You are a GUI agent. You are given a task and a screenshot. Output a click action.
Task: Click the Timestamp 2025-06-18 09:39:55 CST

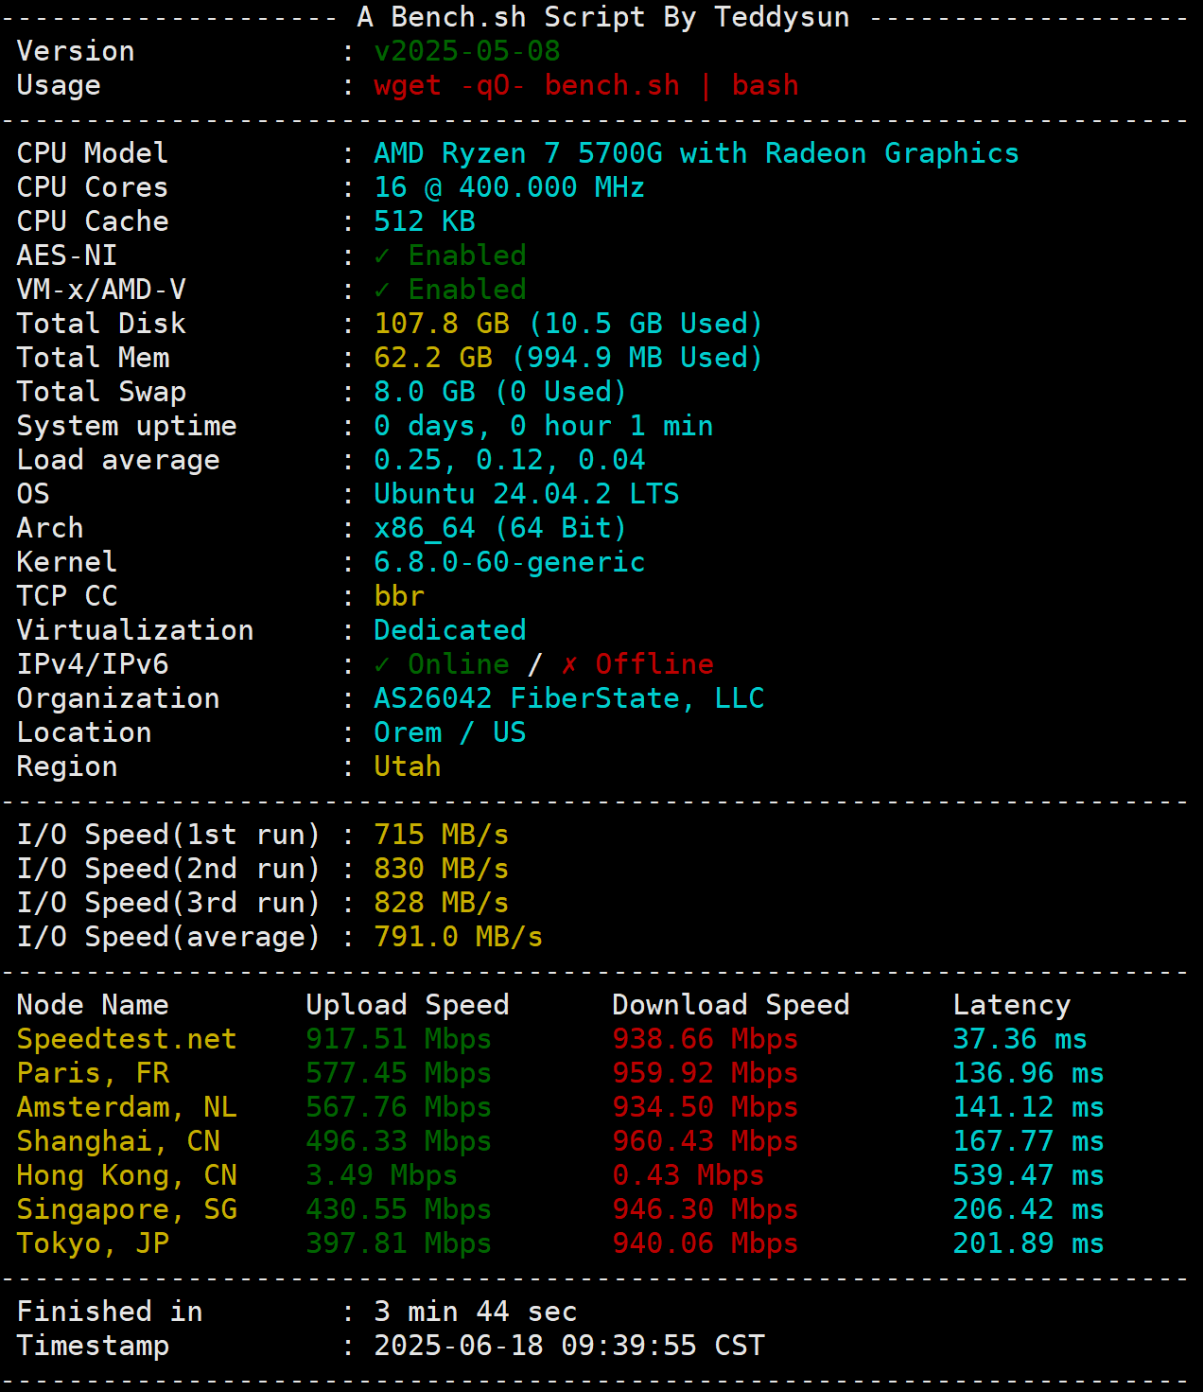pyautogui.click(x=569, y=1345)
